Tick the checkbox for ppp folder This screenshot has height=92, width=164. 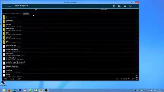pyautogui.click(x=137, y=34)
